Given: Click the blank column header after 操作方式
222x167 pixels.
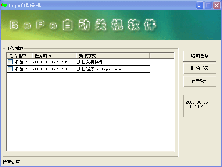Looking at the screenshot, I should (x=162, y=55).
